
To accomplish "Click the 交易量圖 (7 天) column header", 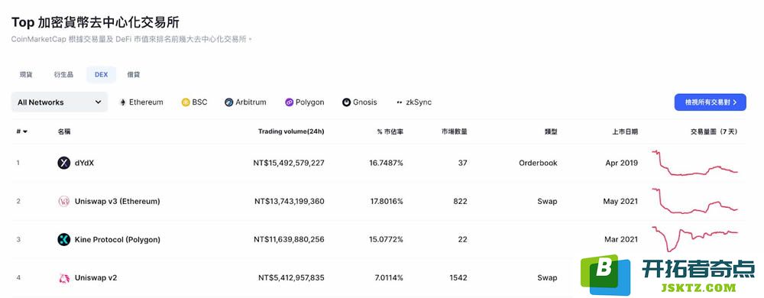I will pos(714,131).
